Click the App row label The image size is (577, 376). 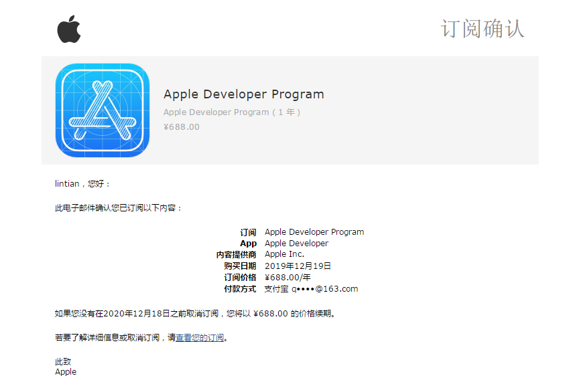click(248, 244)
